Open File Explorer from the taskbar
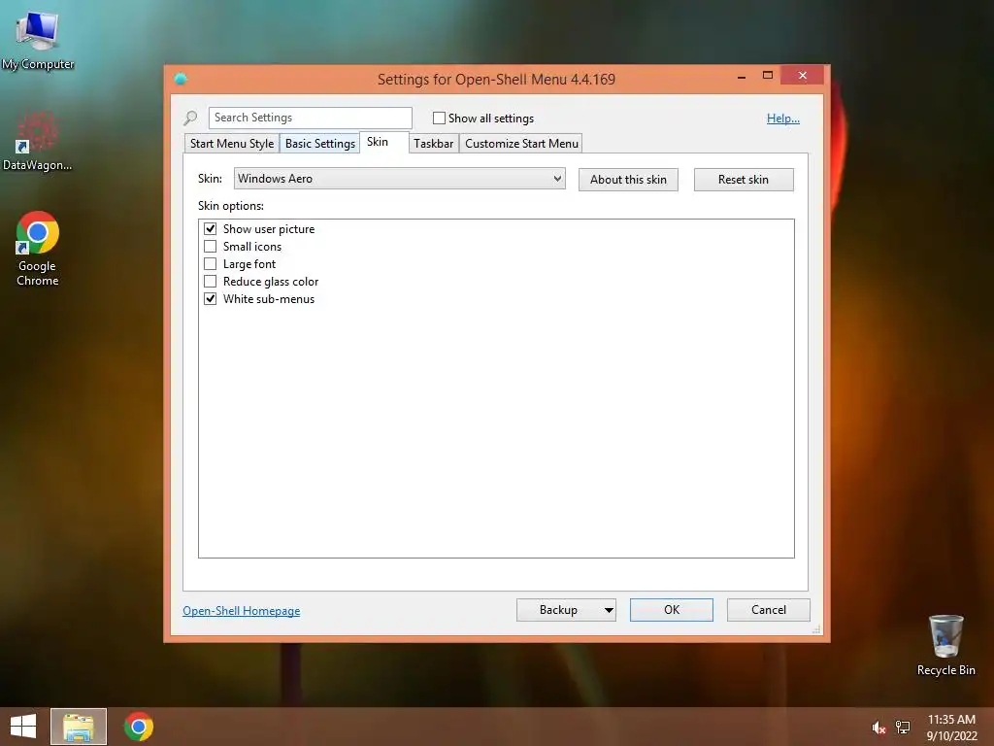 coord(79,727)
